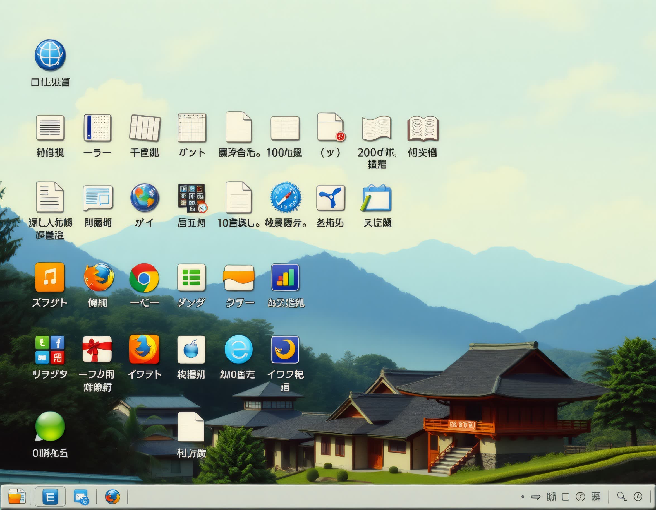This screenshot has width=656, height=510.
Task: Open the blue apple app icon
Action: 191,349
